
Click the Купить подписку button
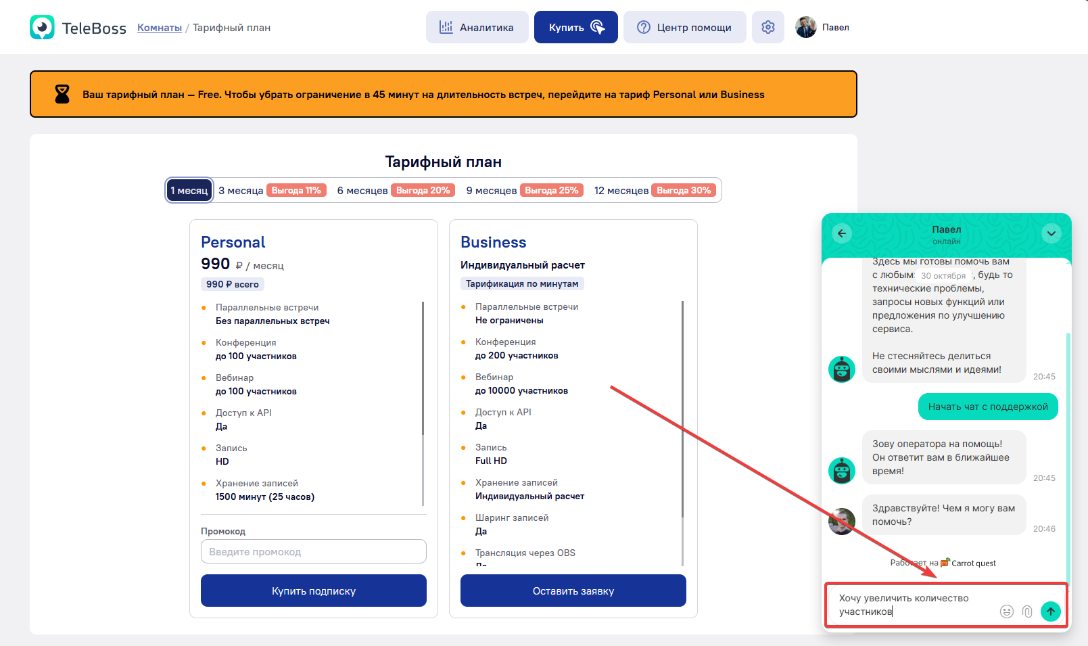tap(313, 591)
